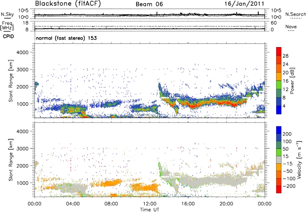Image resolution: width=306 pixels, height=212 pixels.
Task: Click the '20:00' time tick label
Action: tap(226, 204)
